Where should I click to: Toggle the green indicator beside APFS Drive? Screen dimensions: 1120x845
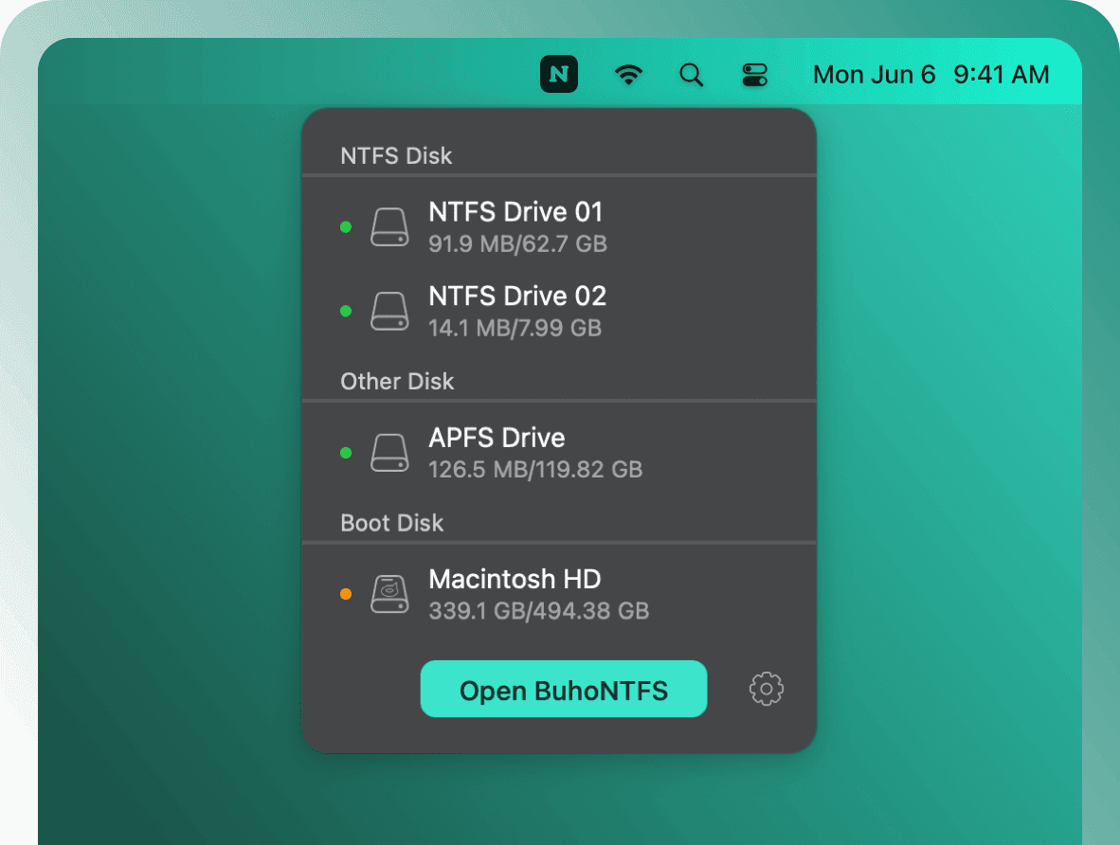pyautogui.click(x=346, y=452)
